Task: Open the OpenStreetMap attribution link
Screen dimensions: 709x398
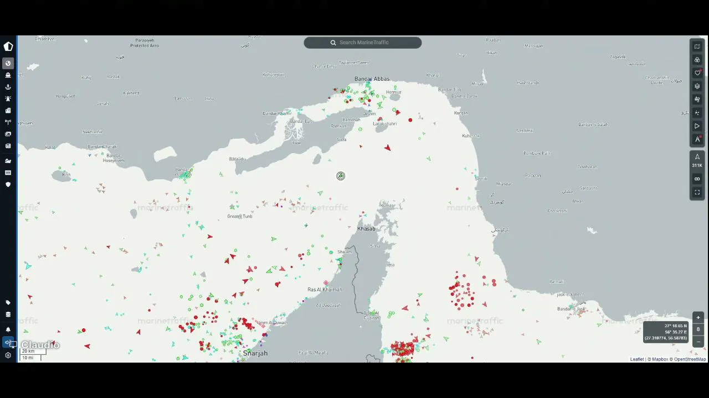Action: (x=690, y=359)
